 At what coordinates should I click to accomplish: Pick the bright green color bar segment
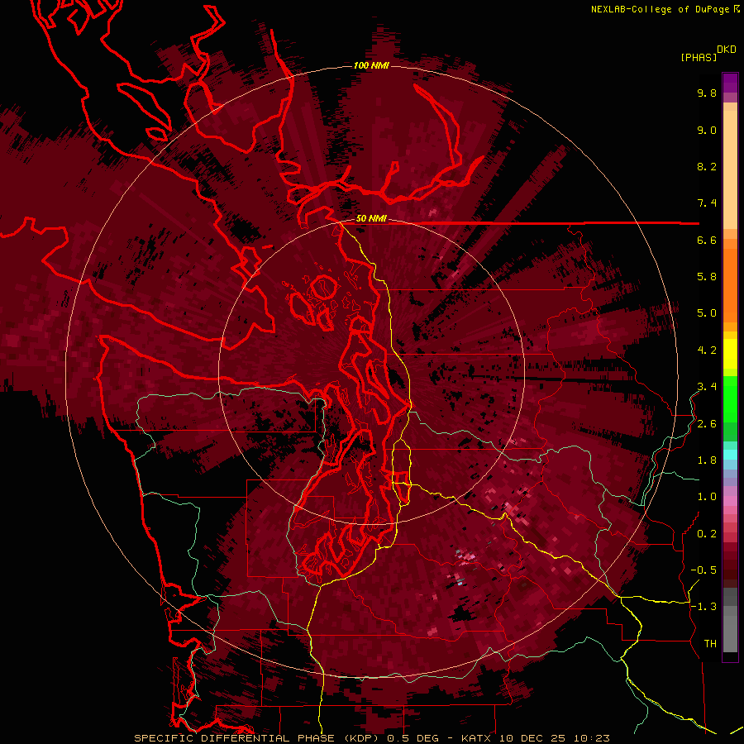pos(730,398)
